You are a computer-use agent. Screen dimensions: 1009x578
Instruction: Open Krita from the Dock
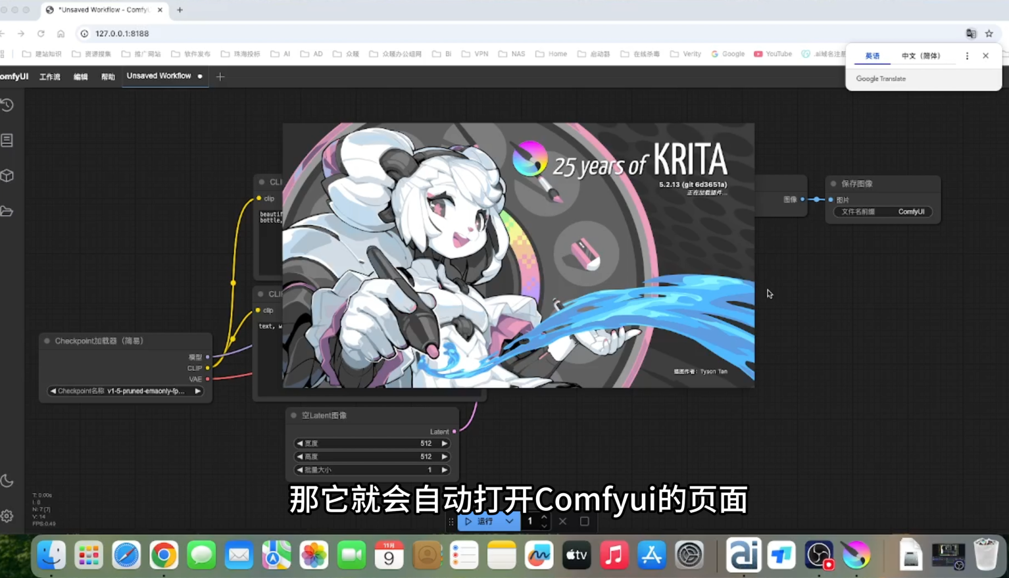tap(856, 555)
